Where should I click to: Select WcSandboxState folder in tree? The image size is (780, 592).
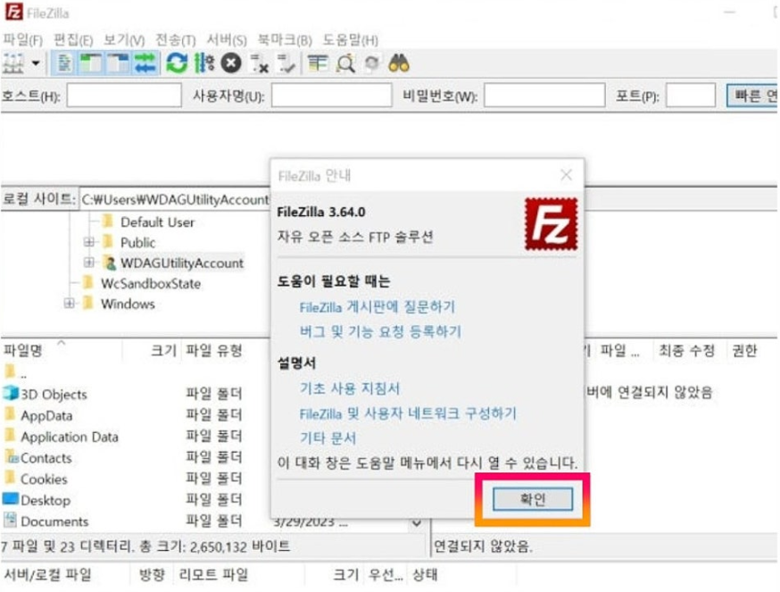pyautogui.click(x=151, y=283)
